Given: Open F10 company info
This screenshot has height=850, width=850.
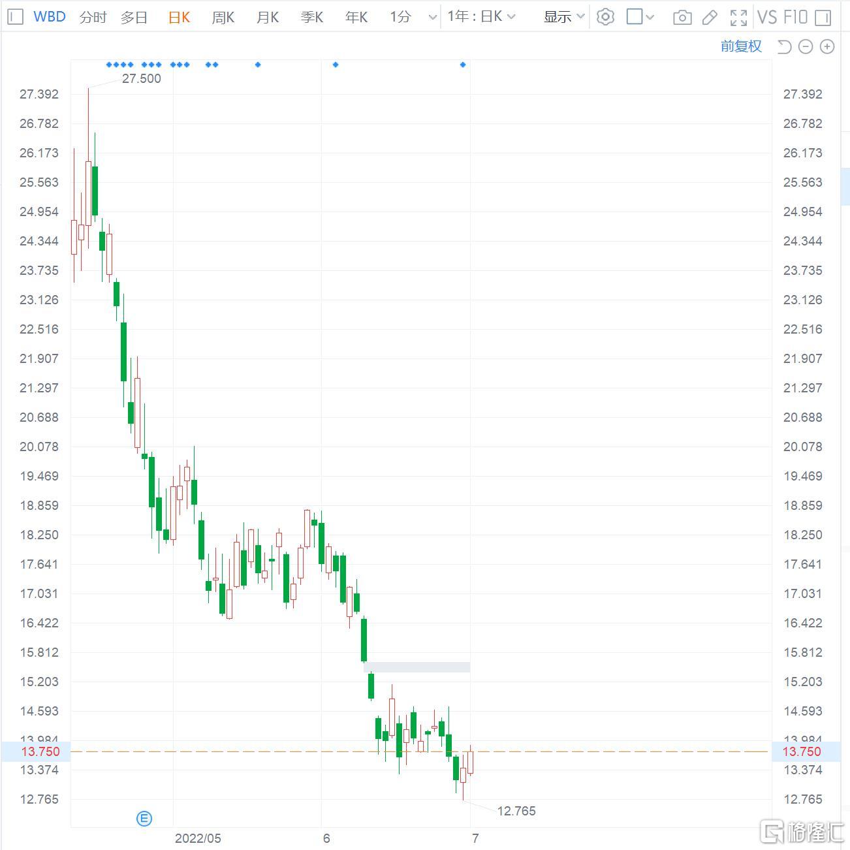Looking at the screenshot, I should tap(795, 17).
